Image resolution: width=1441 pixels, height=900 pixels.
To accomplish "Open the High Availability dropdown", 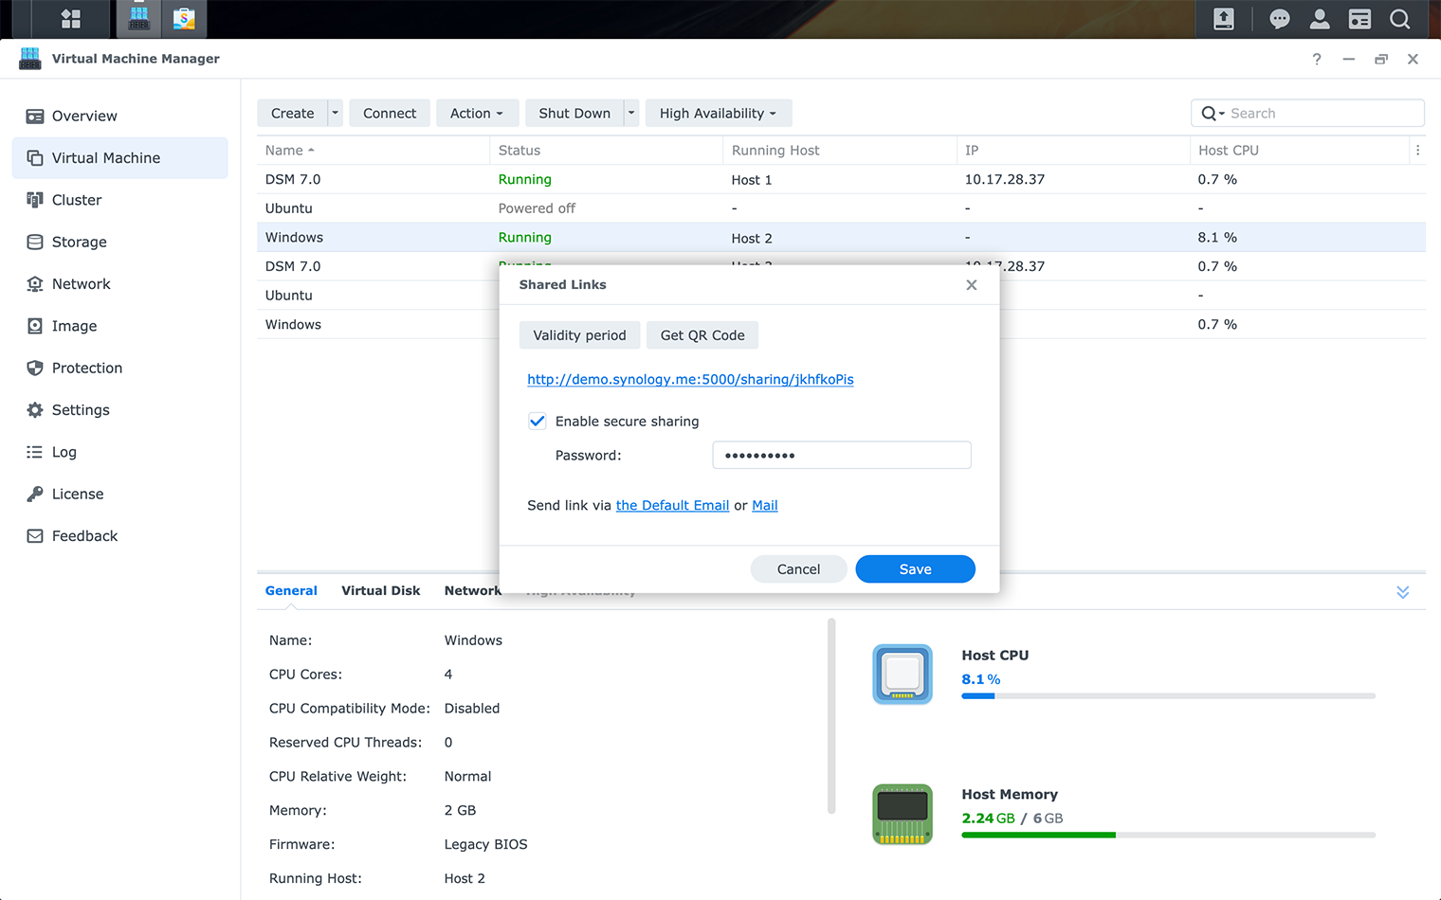I will (x=718, y=113).
